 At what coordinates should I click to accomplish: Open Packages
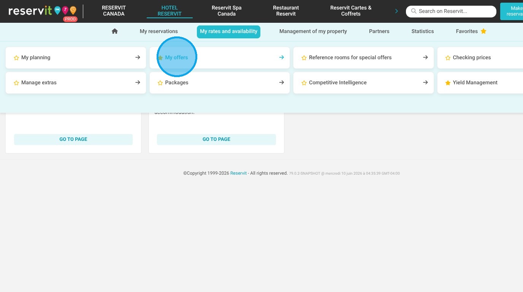[x=220, y=83]
